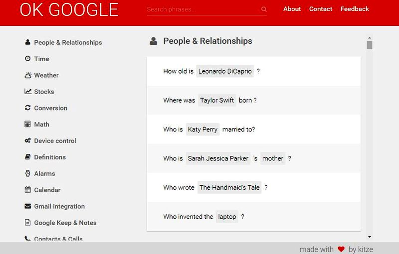Click the 'Who wrote' phrase text
Image resolution: width=399 pixels, height=254 pixels.
point(179,187)
